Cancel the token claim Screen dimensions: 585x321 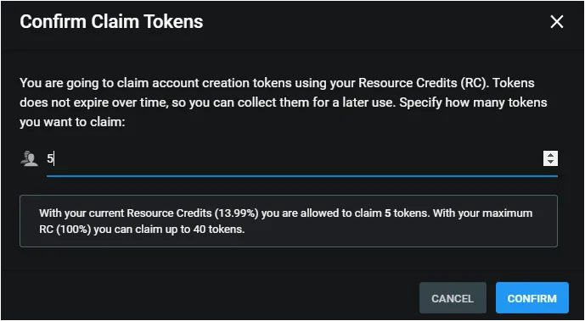pos(453,298)
